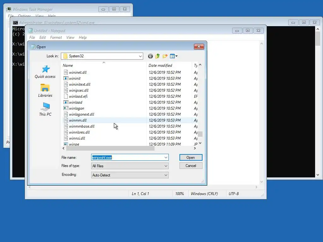Expand the Look in System32 dropdown
The image size is (323, 242).
(x=140, y=56)
